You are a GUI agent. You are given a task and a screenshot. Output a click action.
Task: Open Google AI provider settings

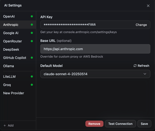pos(18,33)
